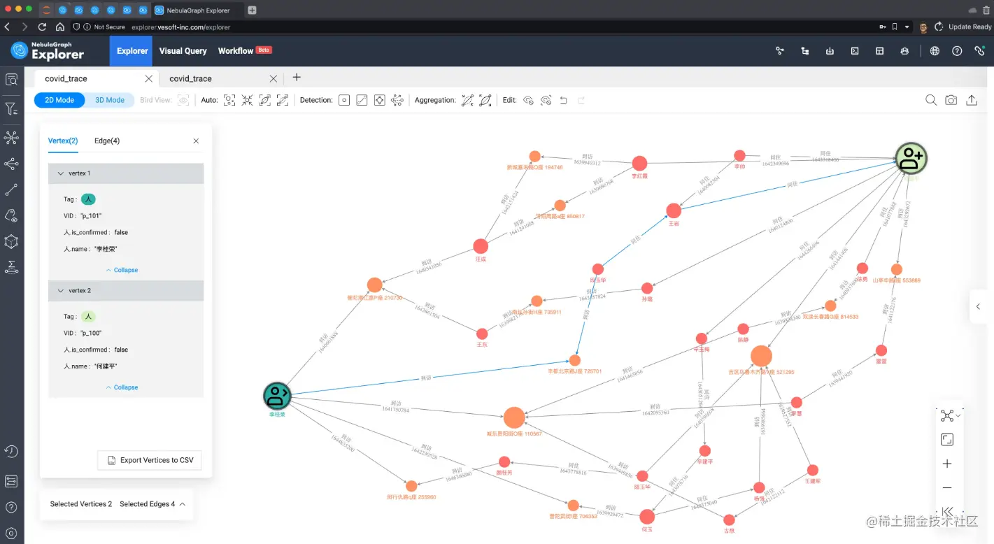
Task: Open the Visual Query navigation tab
Action: 183,51
